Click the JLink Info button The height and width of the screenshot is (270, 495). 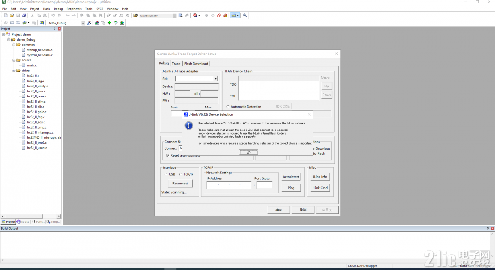[320, 177]
